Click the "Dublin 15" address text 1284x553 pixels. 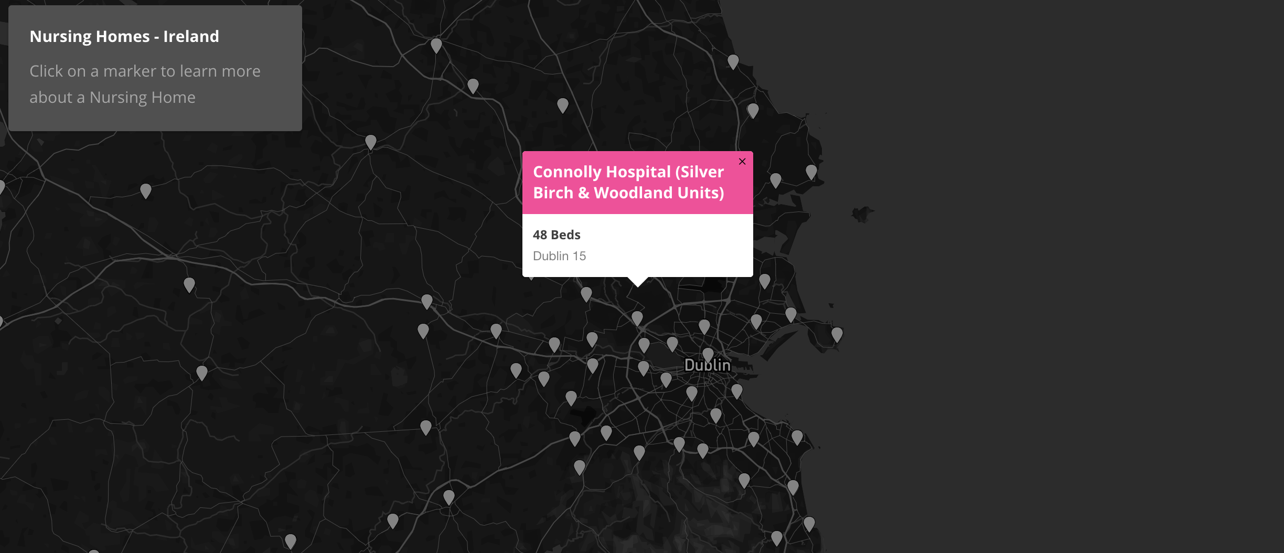(559, 256)
